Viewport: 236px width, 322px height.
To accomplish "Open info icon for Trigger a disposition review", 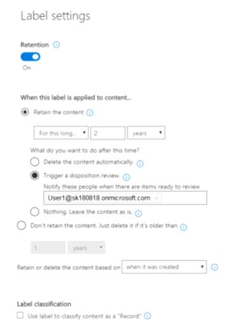I will click(x=126, y=177).
